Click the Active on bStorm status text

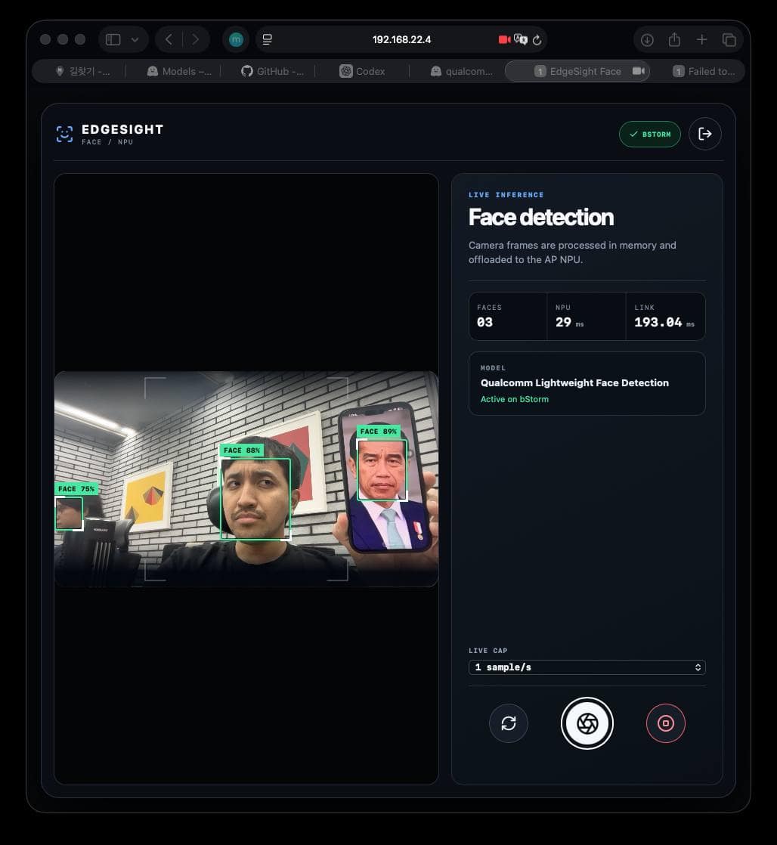pyautogui.click(x=515, y=399)
